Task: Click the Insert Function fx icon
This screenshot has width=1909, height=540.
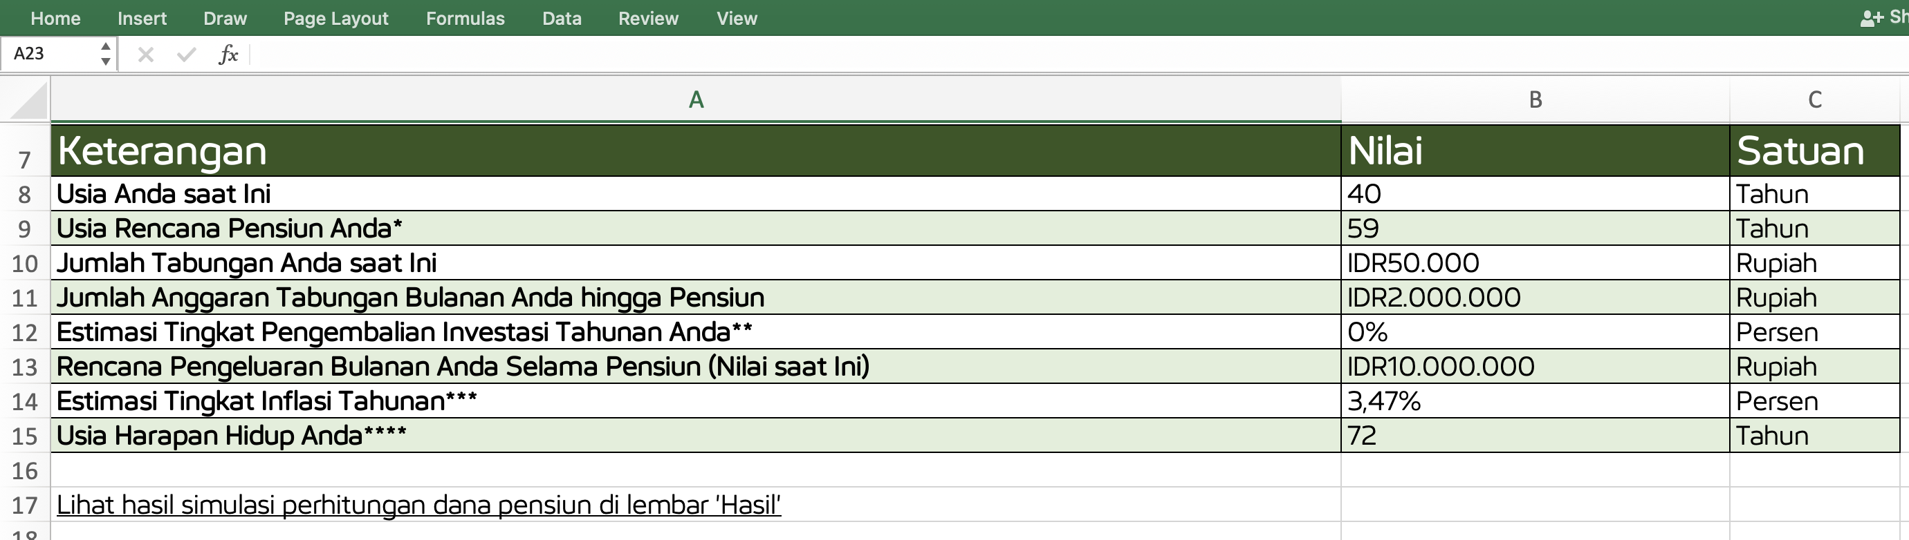Action: [229, 54]
